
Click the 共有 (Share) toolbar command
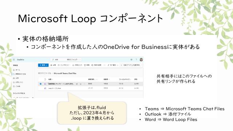click(x=53, y=65)
